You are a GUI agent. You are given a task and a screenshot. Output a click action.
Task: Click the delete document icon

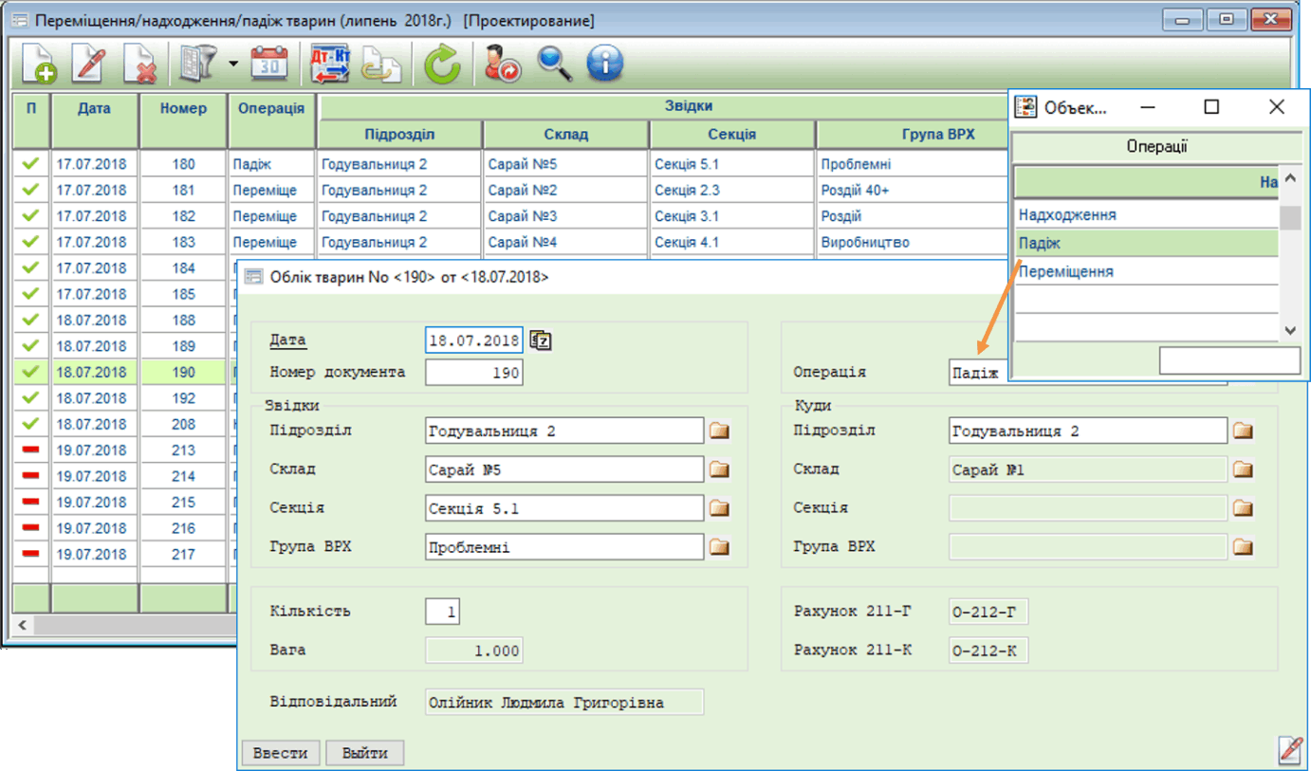[x=140, y=64]
